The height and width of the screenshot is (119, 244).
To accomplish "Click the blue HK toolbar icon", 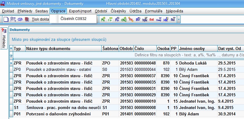I will 166,19.
